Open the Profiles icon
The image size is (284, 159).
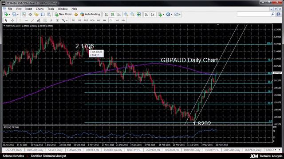14,14
